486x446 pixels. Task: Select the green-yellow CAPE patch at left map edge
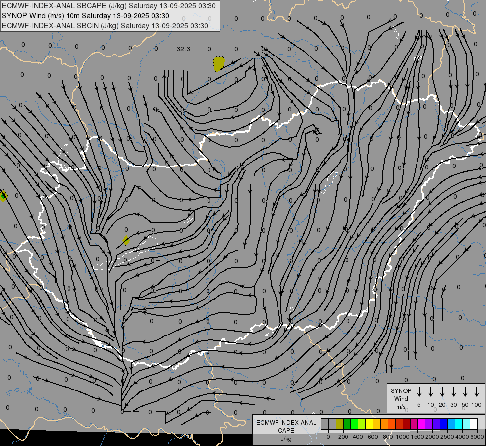point(3,196)
